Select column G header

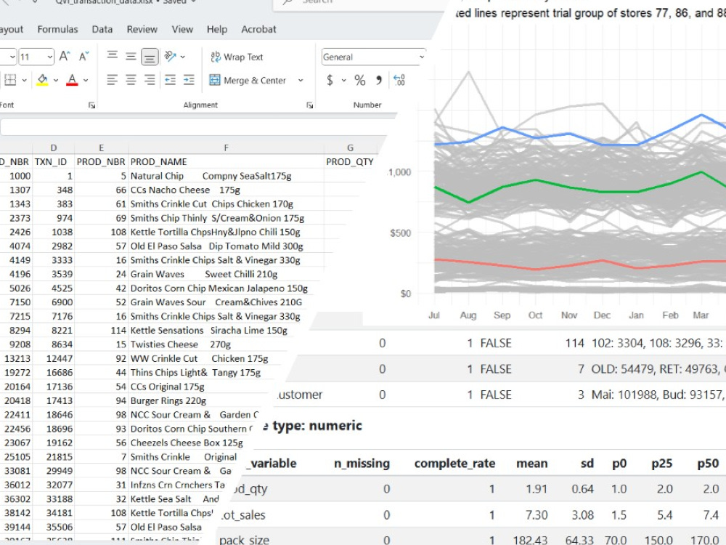(x=351, y=148)
